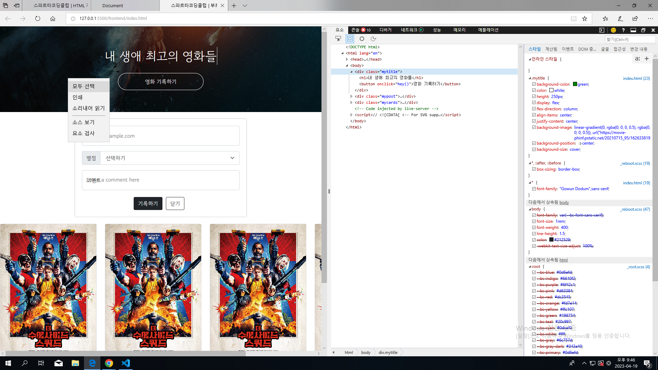The height and width of the screenshot is (370, 658).
Task: Open a new browser tab
Action: (x=234, y=5)
